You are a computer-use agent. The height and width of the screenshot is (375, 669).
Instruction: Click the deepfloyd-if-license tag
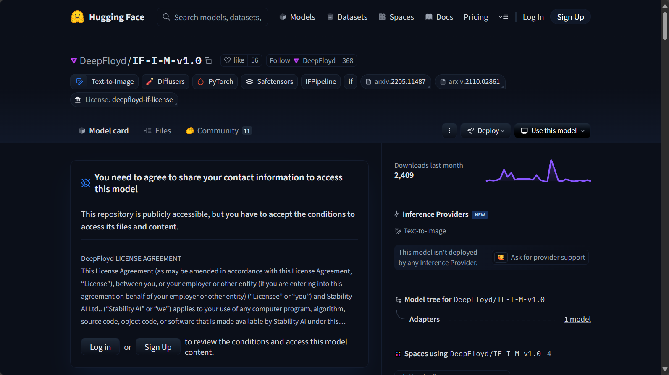124,100
